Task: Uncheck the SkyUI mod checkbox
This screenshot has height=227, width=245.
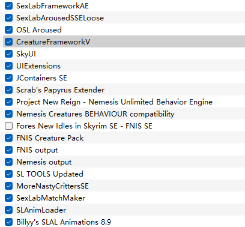Action: (8, 54)
